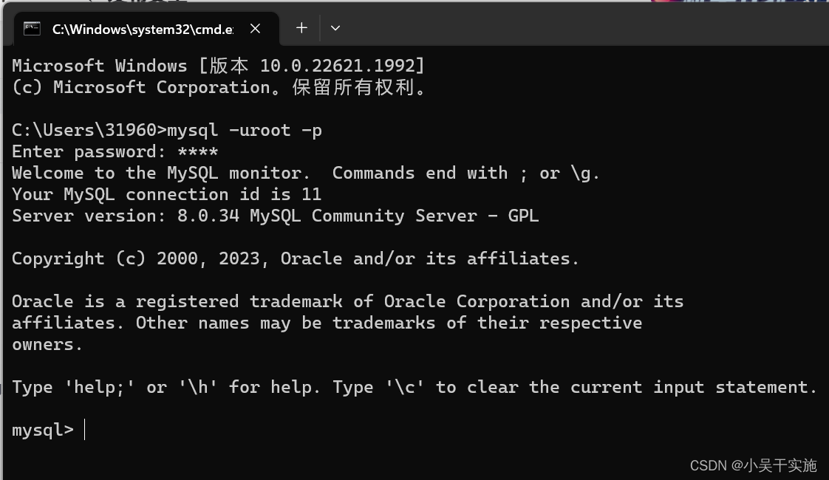The image size is (829, 480).
Task: Click the close icon on the cmd.exe tab
Action: pos(255,29)
